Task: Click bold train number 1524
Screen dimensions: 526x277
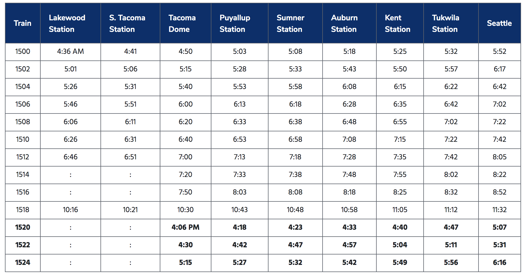Action: (x=23, y=262)
